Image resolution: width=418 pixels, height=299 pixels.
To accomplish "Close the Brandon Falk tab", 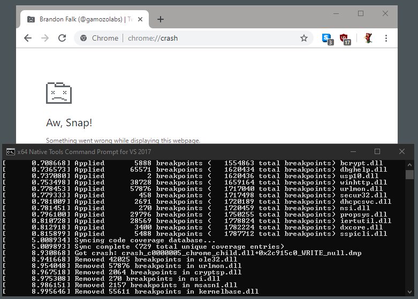I will point(140,19).
